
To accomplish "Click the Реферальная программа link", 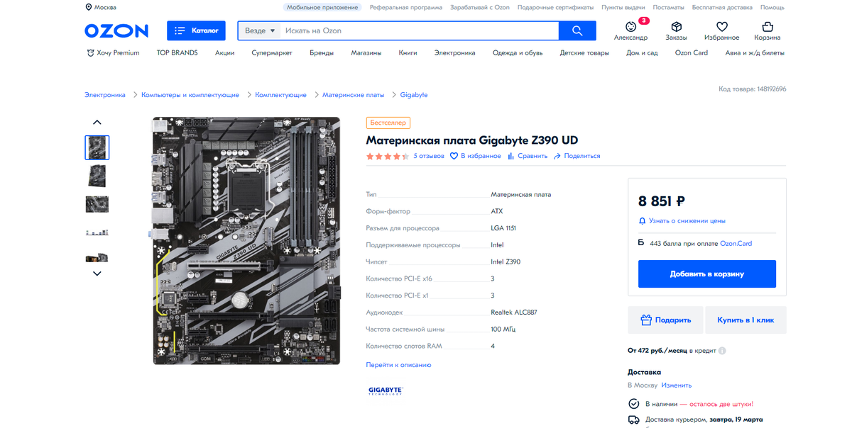I will point(405,7).
